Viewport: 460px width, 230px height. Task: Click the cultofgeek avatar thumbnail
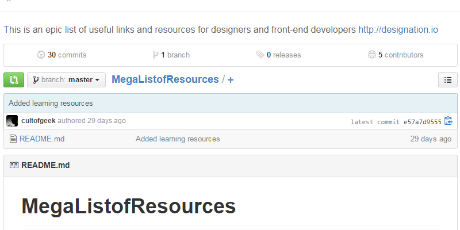pyautogui.click(x=12, y=121)
